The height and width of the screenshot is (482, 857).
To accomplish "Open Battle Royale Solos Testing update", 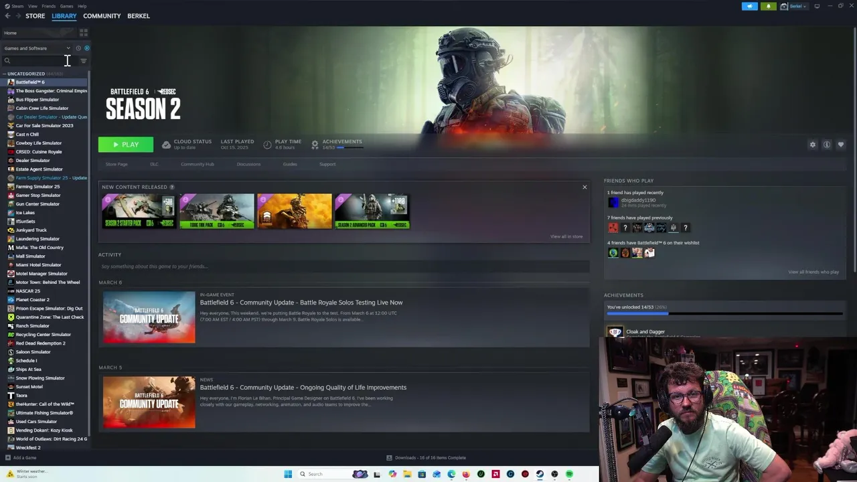I will pos(301,303).
